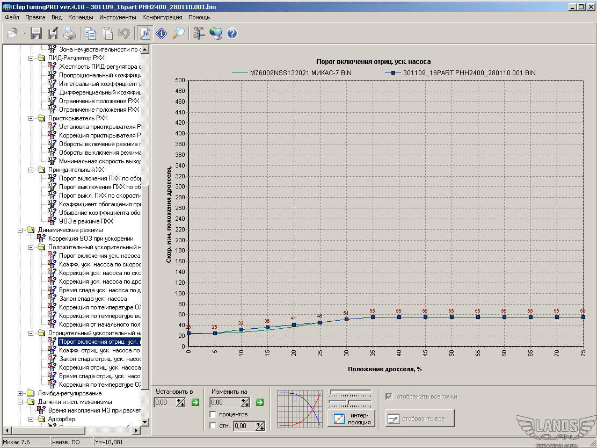Click the Save floppy disk icon
This screenshot has width=597, height=448.
click(37, 33)
